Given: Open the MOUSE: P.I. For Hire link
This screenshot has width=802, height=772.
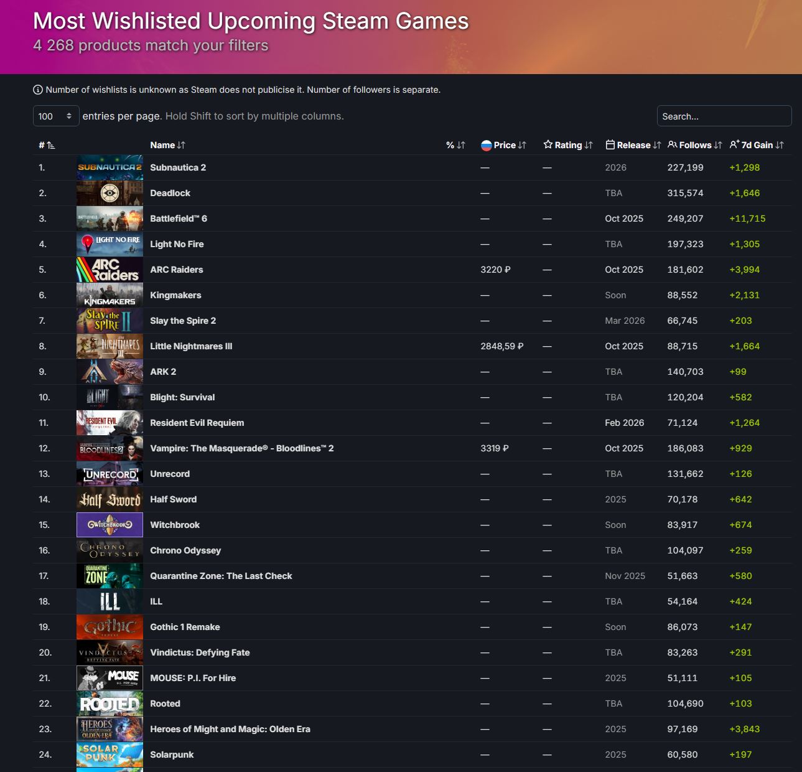Looking at the screenshot, I should pos(193,678).
